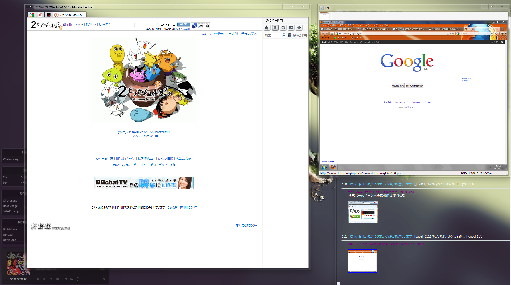Screen dimensions: 511x285
Task: Open the Firefox app menu arrow
Action: pos(31,6)
